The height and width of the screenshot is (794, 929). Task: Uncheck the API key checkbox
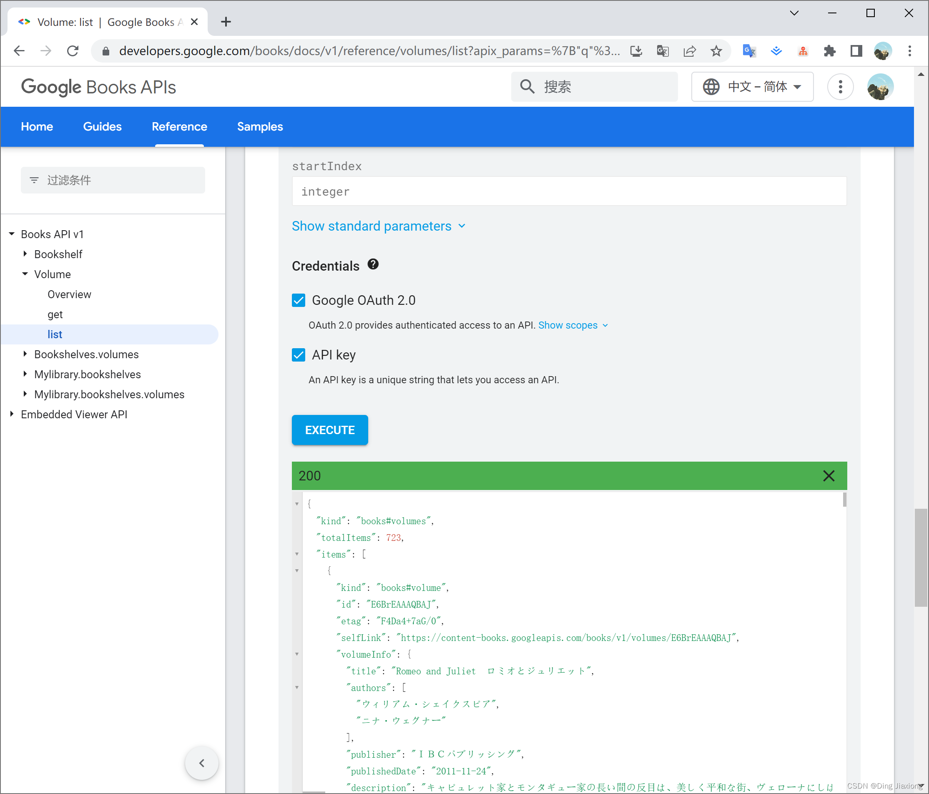299,355
